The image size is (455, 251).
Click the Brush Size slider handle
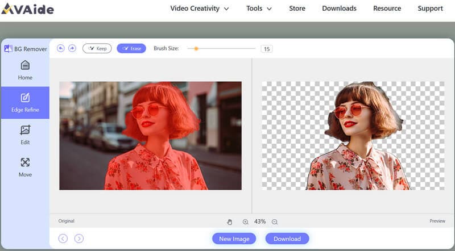pos(196,49)
